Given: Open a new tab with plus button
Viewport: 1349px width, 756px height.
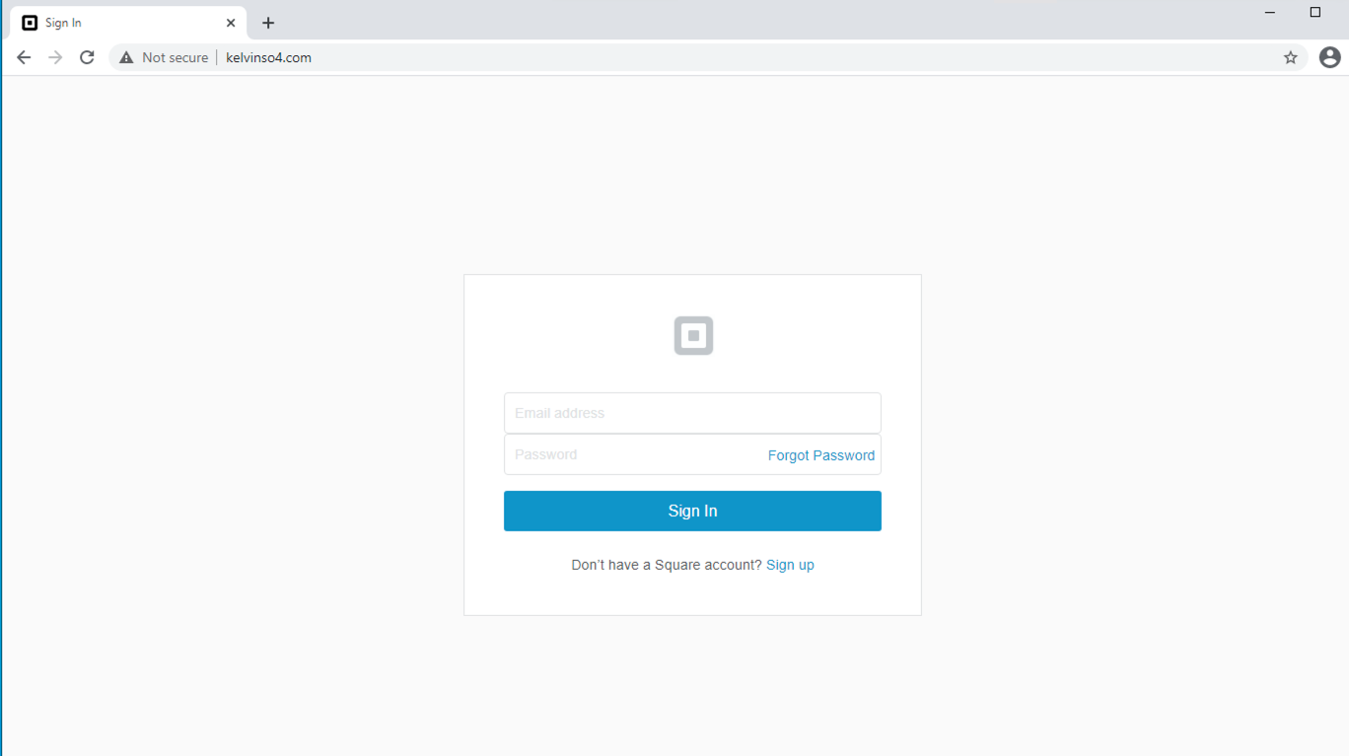Looking at the screenshot, I should coord(268,23).
